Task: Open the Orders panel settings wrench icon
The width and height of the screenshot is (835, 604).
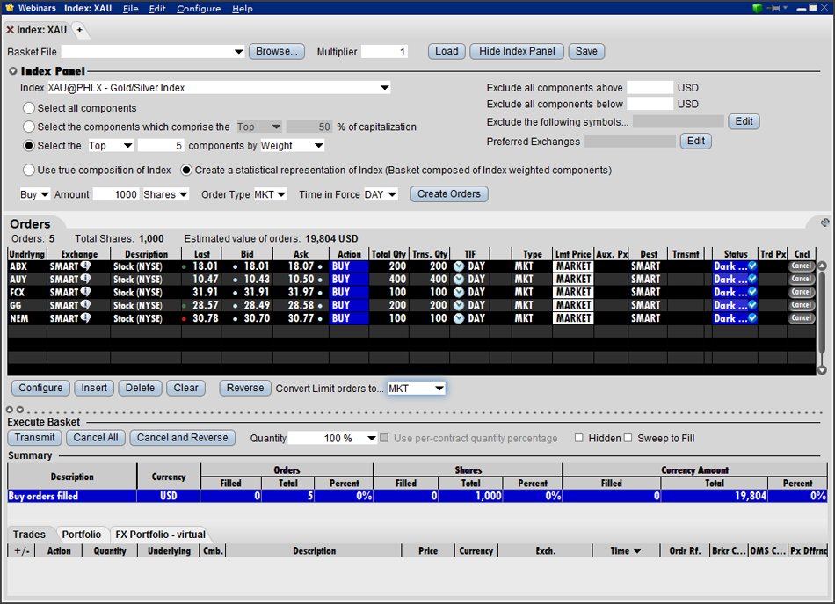Action: click(824, 222)
